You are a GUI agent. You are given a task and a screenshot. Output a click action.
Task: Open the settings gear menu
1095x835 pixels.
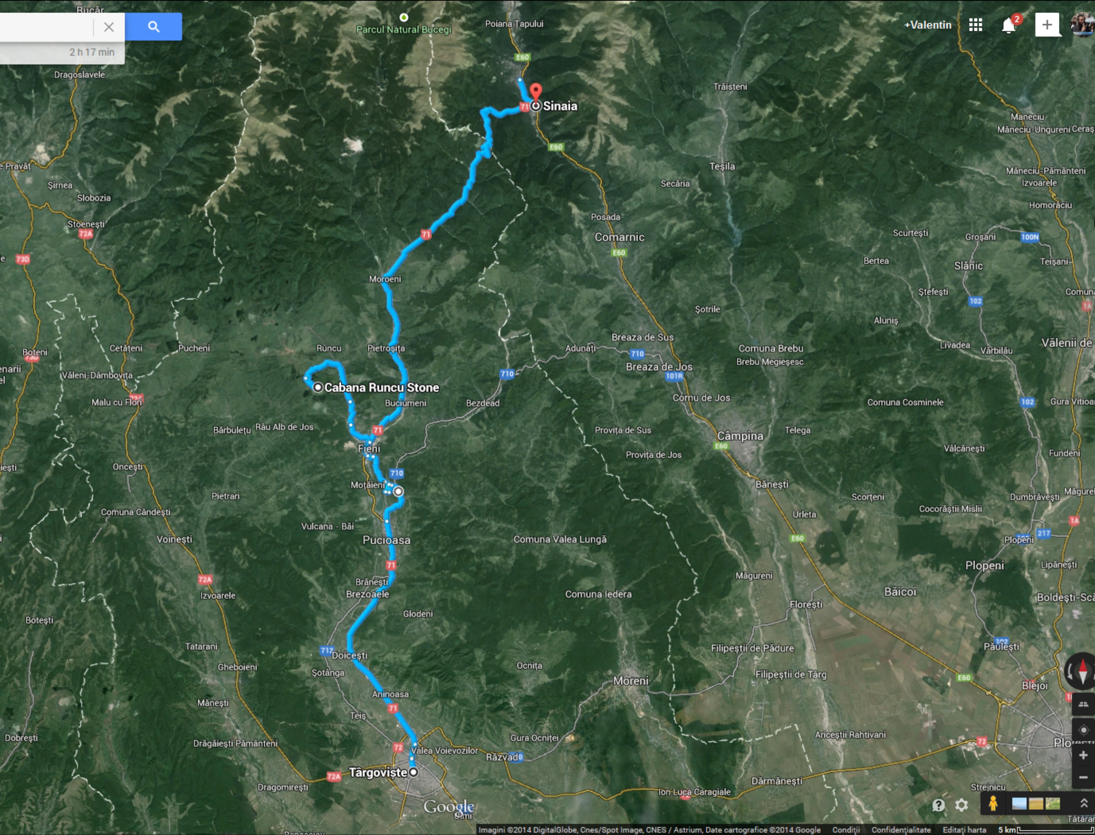961,805
